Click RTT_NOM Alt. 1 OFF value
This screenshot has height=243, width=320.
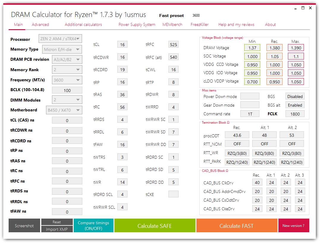[x=264, y=144]
